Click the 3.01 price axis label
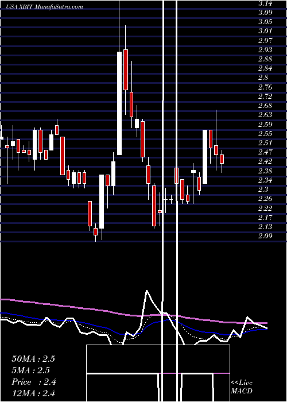Screen dimensions: 287x402 [x=265, y=31]
